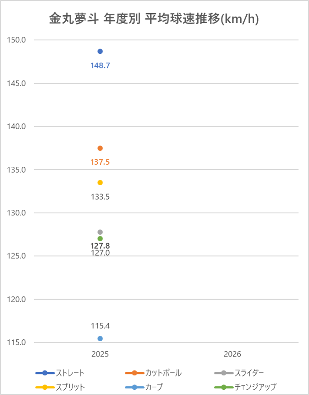Select the yellow スプリット data point
This screenshot has height=395, width=309.
click(100, 183)
